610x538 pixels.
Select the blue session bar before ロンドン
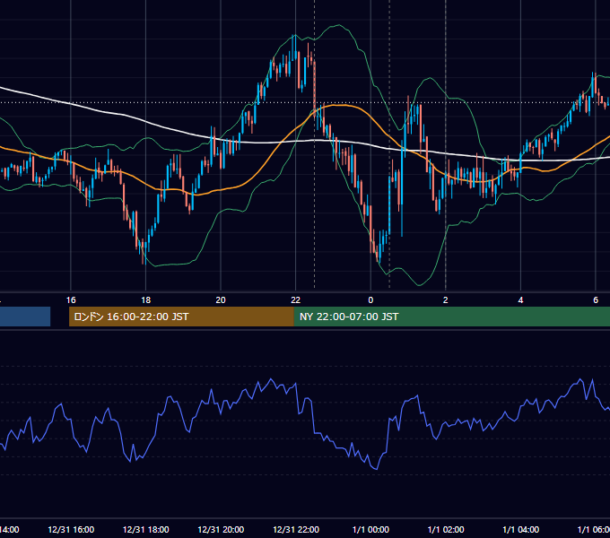25,317
